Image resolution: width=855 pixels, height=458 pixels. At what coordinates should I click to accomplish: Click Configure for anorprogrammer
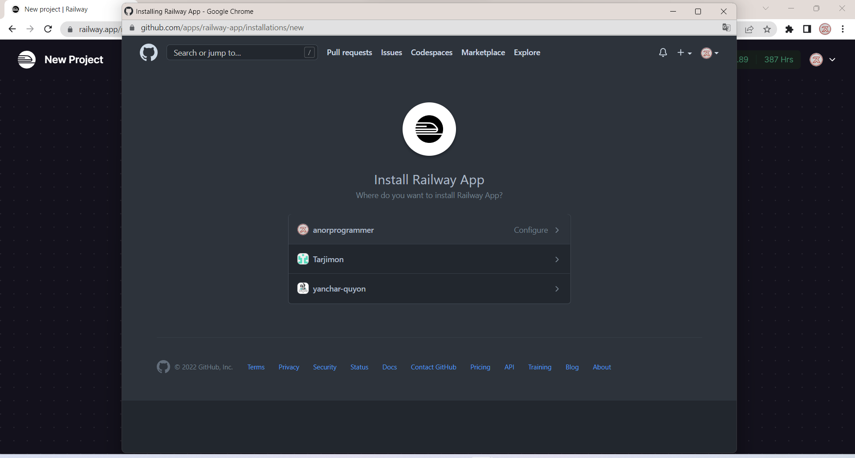[x=531, y=230]
